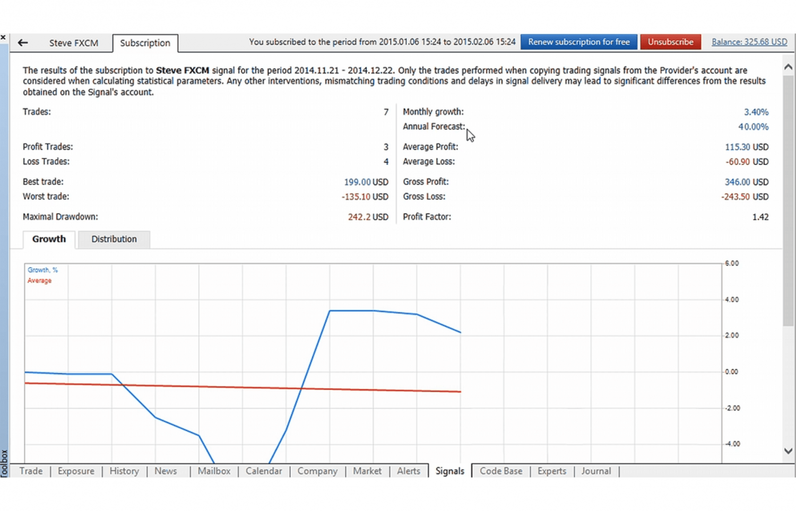Image resolution: width=796 pixels, height=511 pixels.
Task: Select the Subscription tab
Action: click(x=145, y=43)
